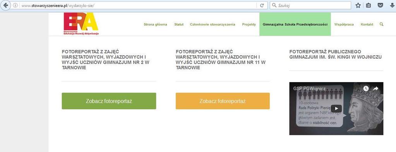Reload the page with refresh icon

pyautogui.click(x=262, y=5)
